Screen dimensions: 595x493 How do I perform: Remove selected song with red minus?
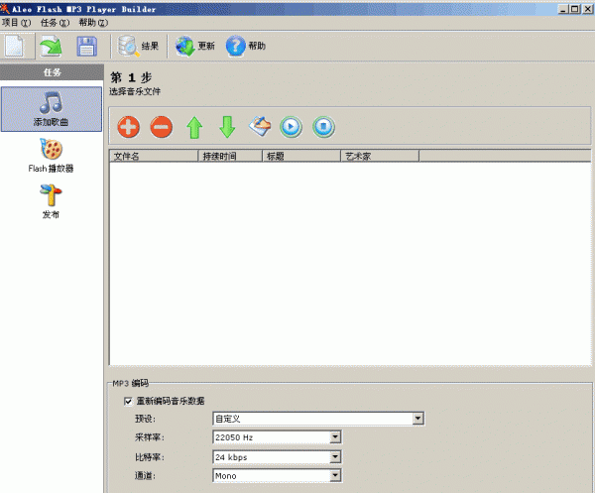click(x=162, y=126)
